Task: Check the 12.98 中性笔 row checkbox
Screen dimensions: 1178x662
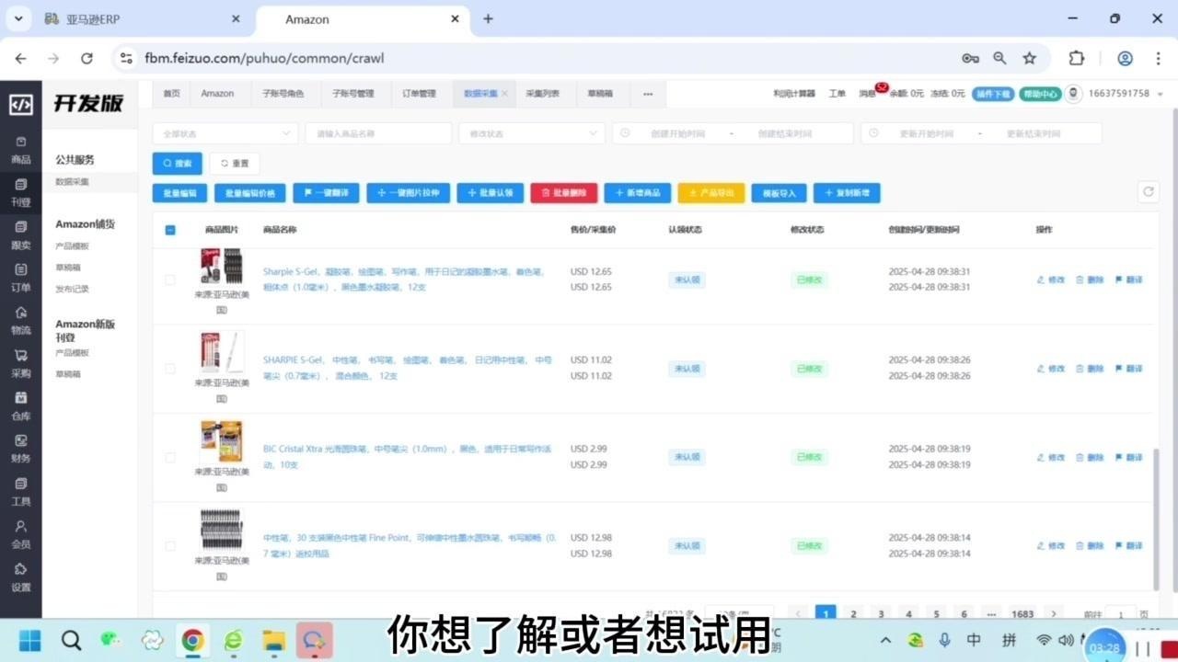Action: (169, 545)
